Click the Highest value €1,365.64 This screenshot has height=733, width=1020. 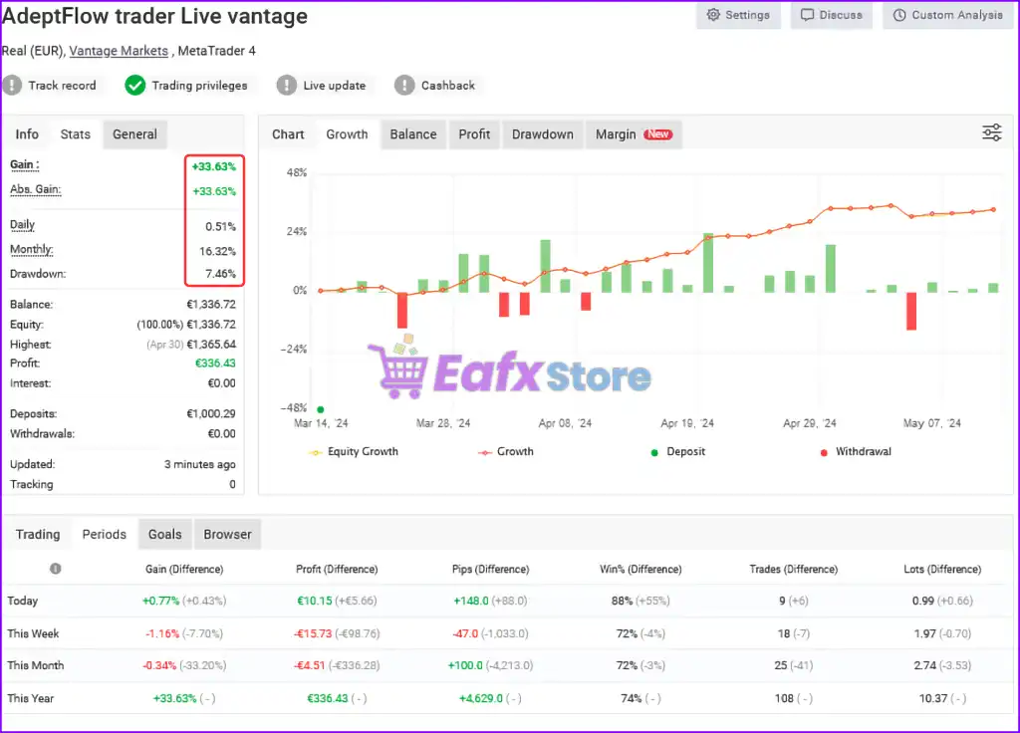[211, 344]
